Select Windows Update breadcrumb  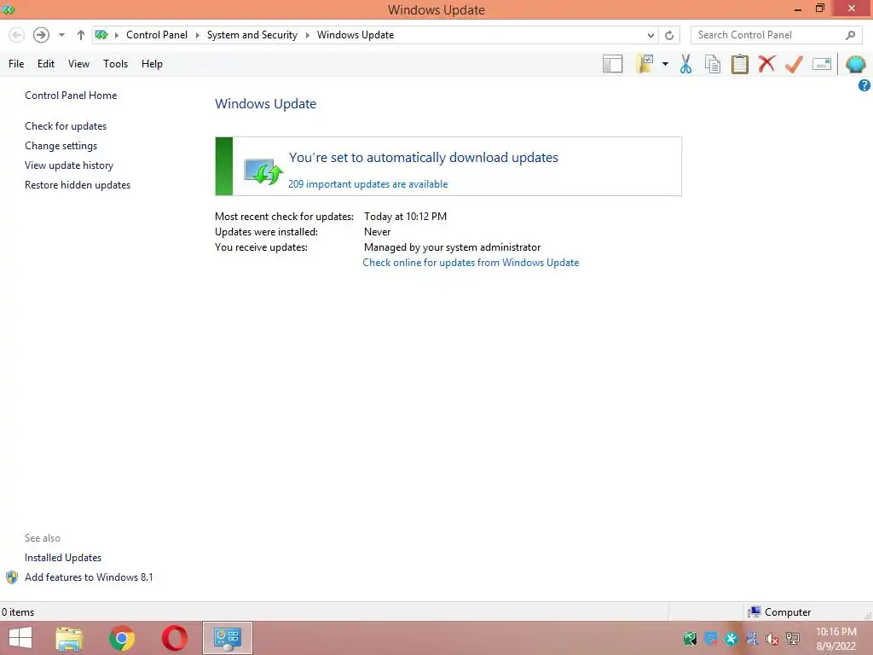point(356,35)
